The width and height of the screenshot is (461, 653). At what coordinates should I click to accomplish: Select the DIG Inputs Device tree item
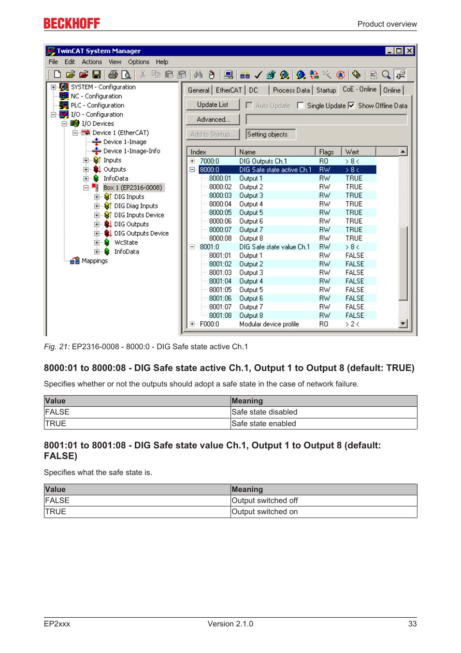point(139,215)
